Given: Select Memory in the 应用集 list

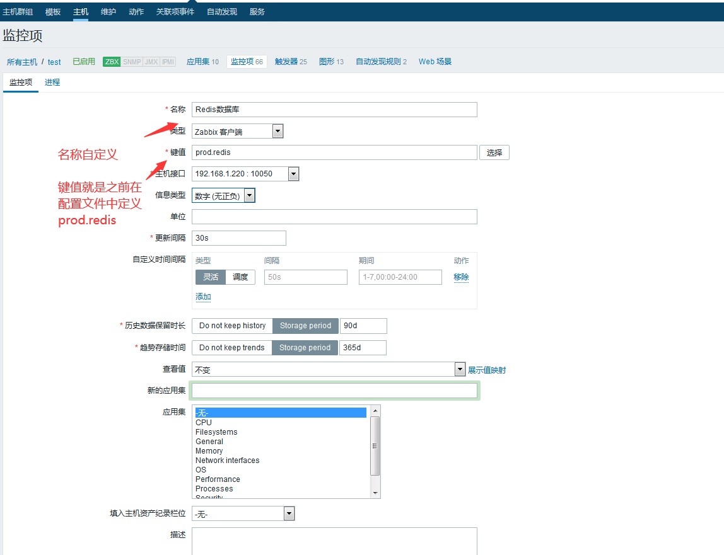Looking at the screenshot, I should pos(209,451).
